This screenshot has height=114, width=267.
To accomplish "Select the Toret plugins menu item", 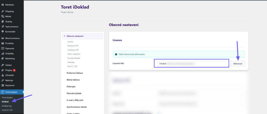I will coord(12,92).
